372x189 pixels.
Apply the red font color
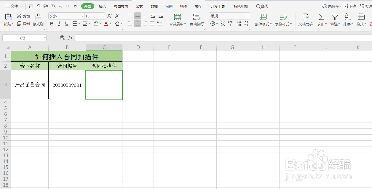point(106,24)
